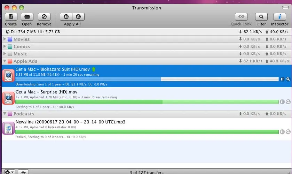Click the Movies group label
This screenshot has height=174, width=292.
tap(22, 39)
